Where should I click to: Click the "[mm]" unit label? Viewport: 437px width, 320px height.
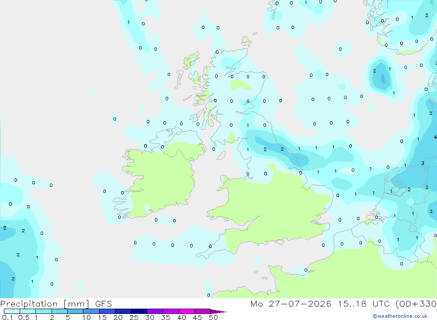point(76,304)
